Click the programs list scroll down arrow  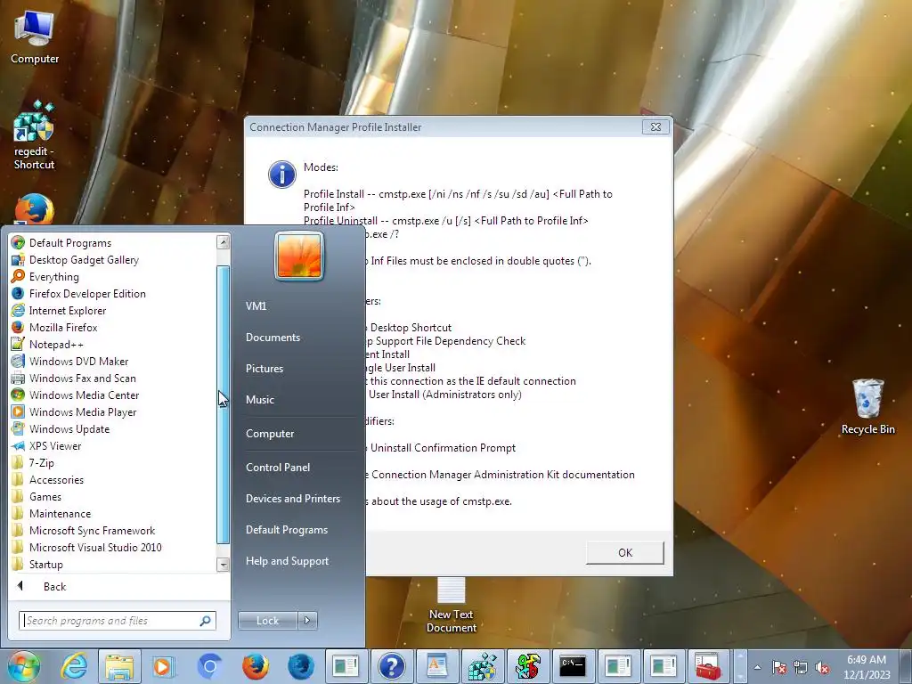click(x=224, y=564)
